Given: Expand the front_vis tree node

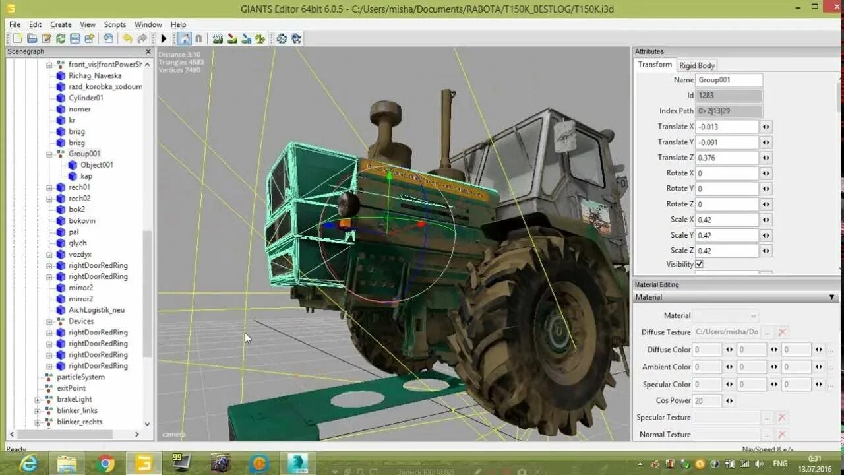Looking at the screenshot, I should (49, 65).
